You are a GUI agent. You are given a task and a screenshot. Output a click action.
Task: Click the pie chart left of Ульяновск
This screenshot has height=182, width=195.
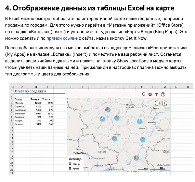[139, 121]
